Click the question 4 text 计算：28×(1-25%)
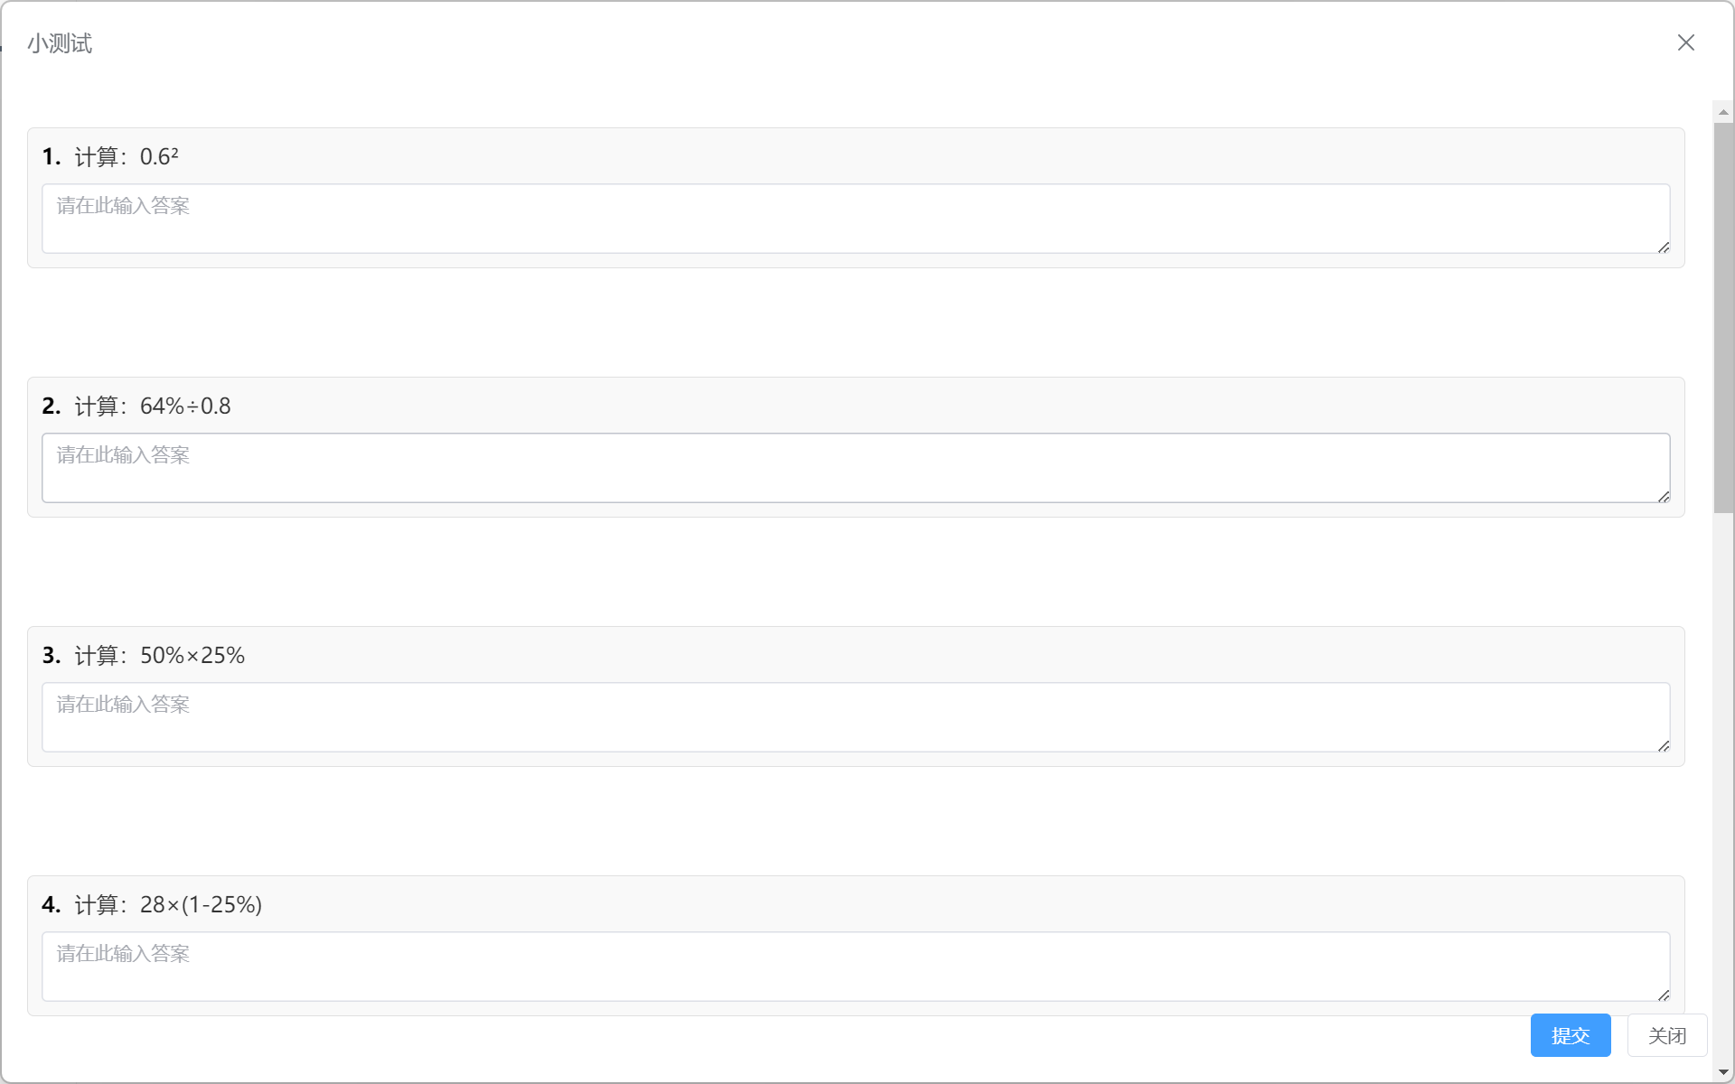The width and height of the screenshot is (1735, 1084). [x=168, y=905]
